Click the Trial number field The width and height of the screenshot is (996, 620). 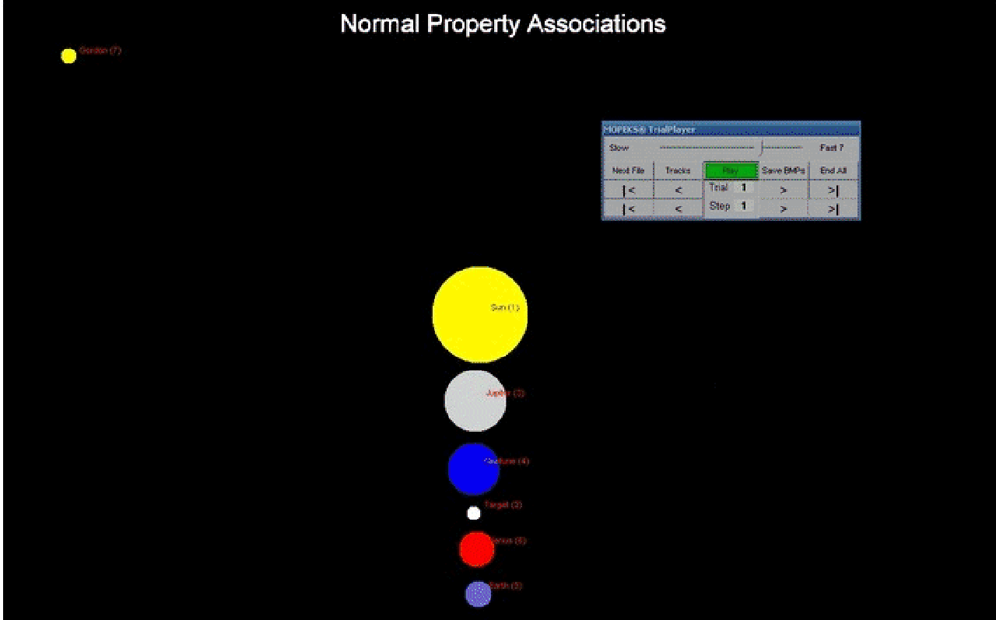[744, 187]
